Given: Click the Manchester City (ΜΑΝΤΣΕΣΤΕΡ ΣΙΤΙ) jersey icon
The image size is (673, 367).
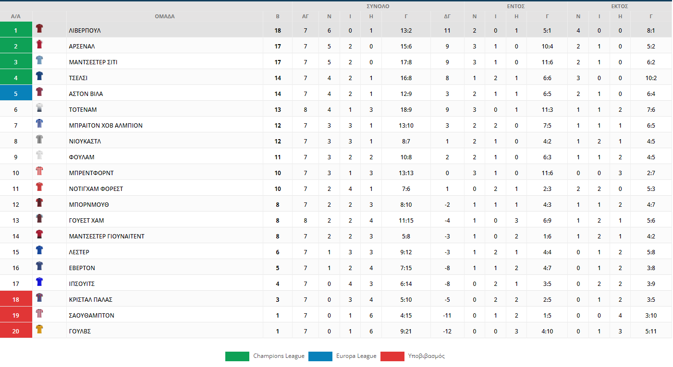Looking at the screenshot, I should pyautogui.click(x=39, y=60).
